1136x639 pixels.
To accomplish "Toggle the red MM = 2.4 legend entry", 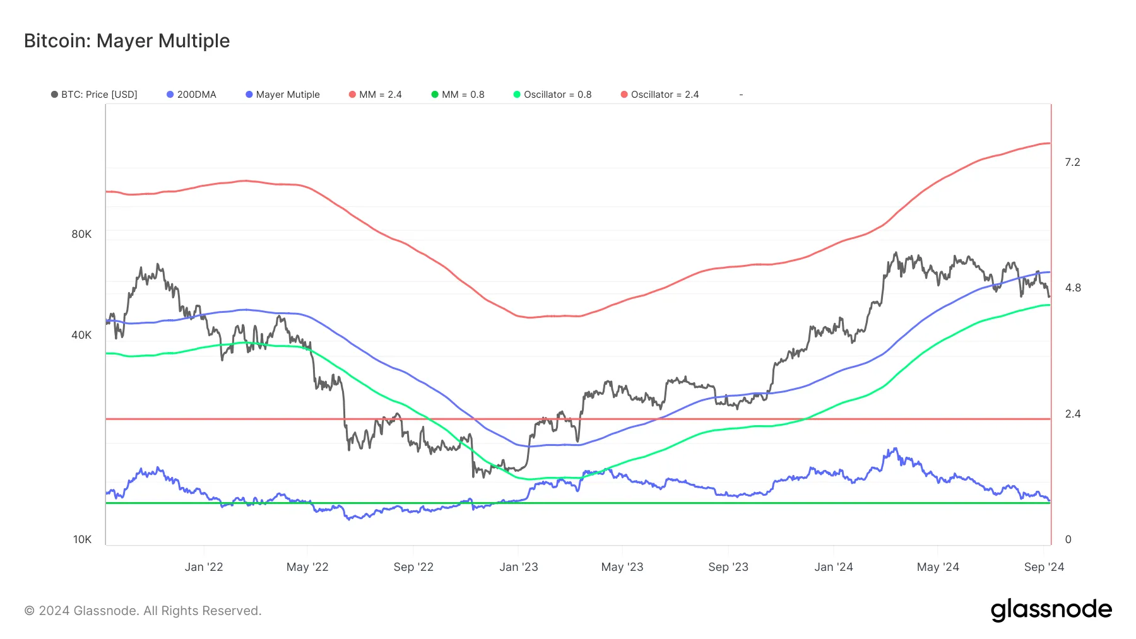I will pyautogui.click(x=376, y=95).
